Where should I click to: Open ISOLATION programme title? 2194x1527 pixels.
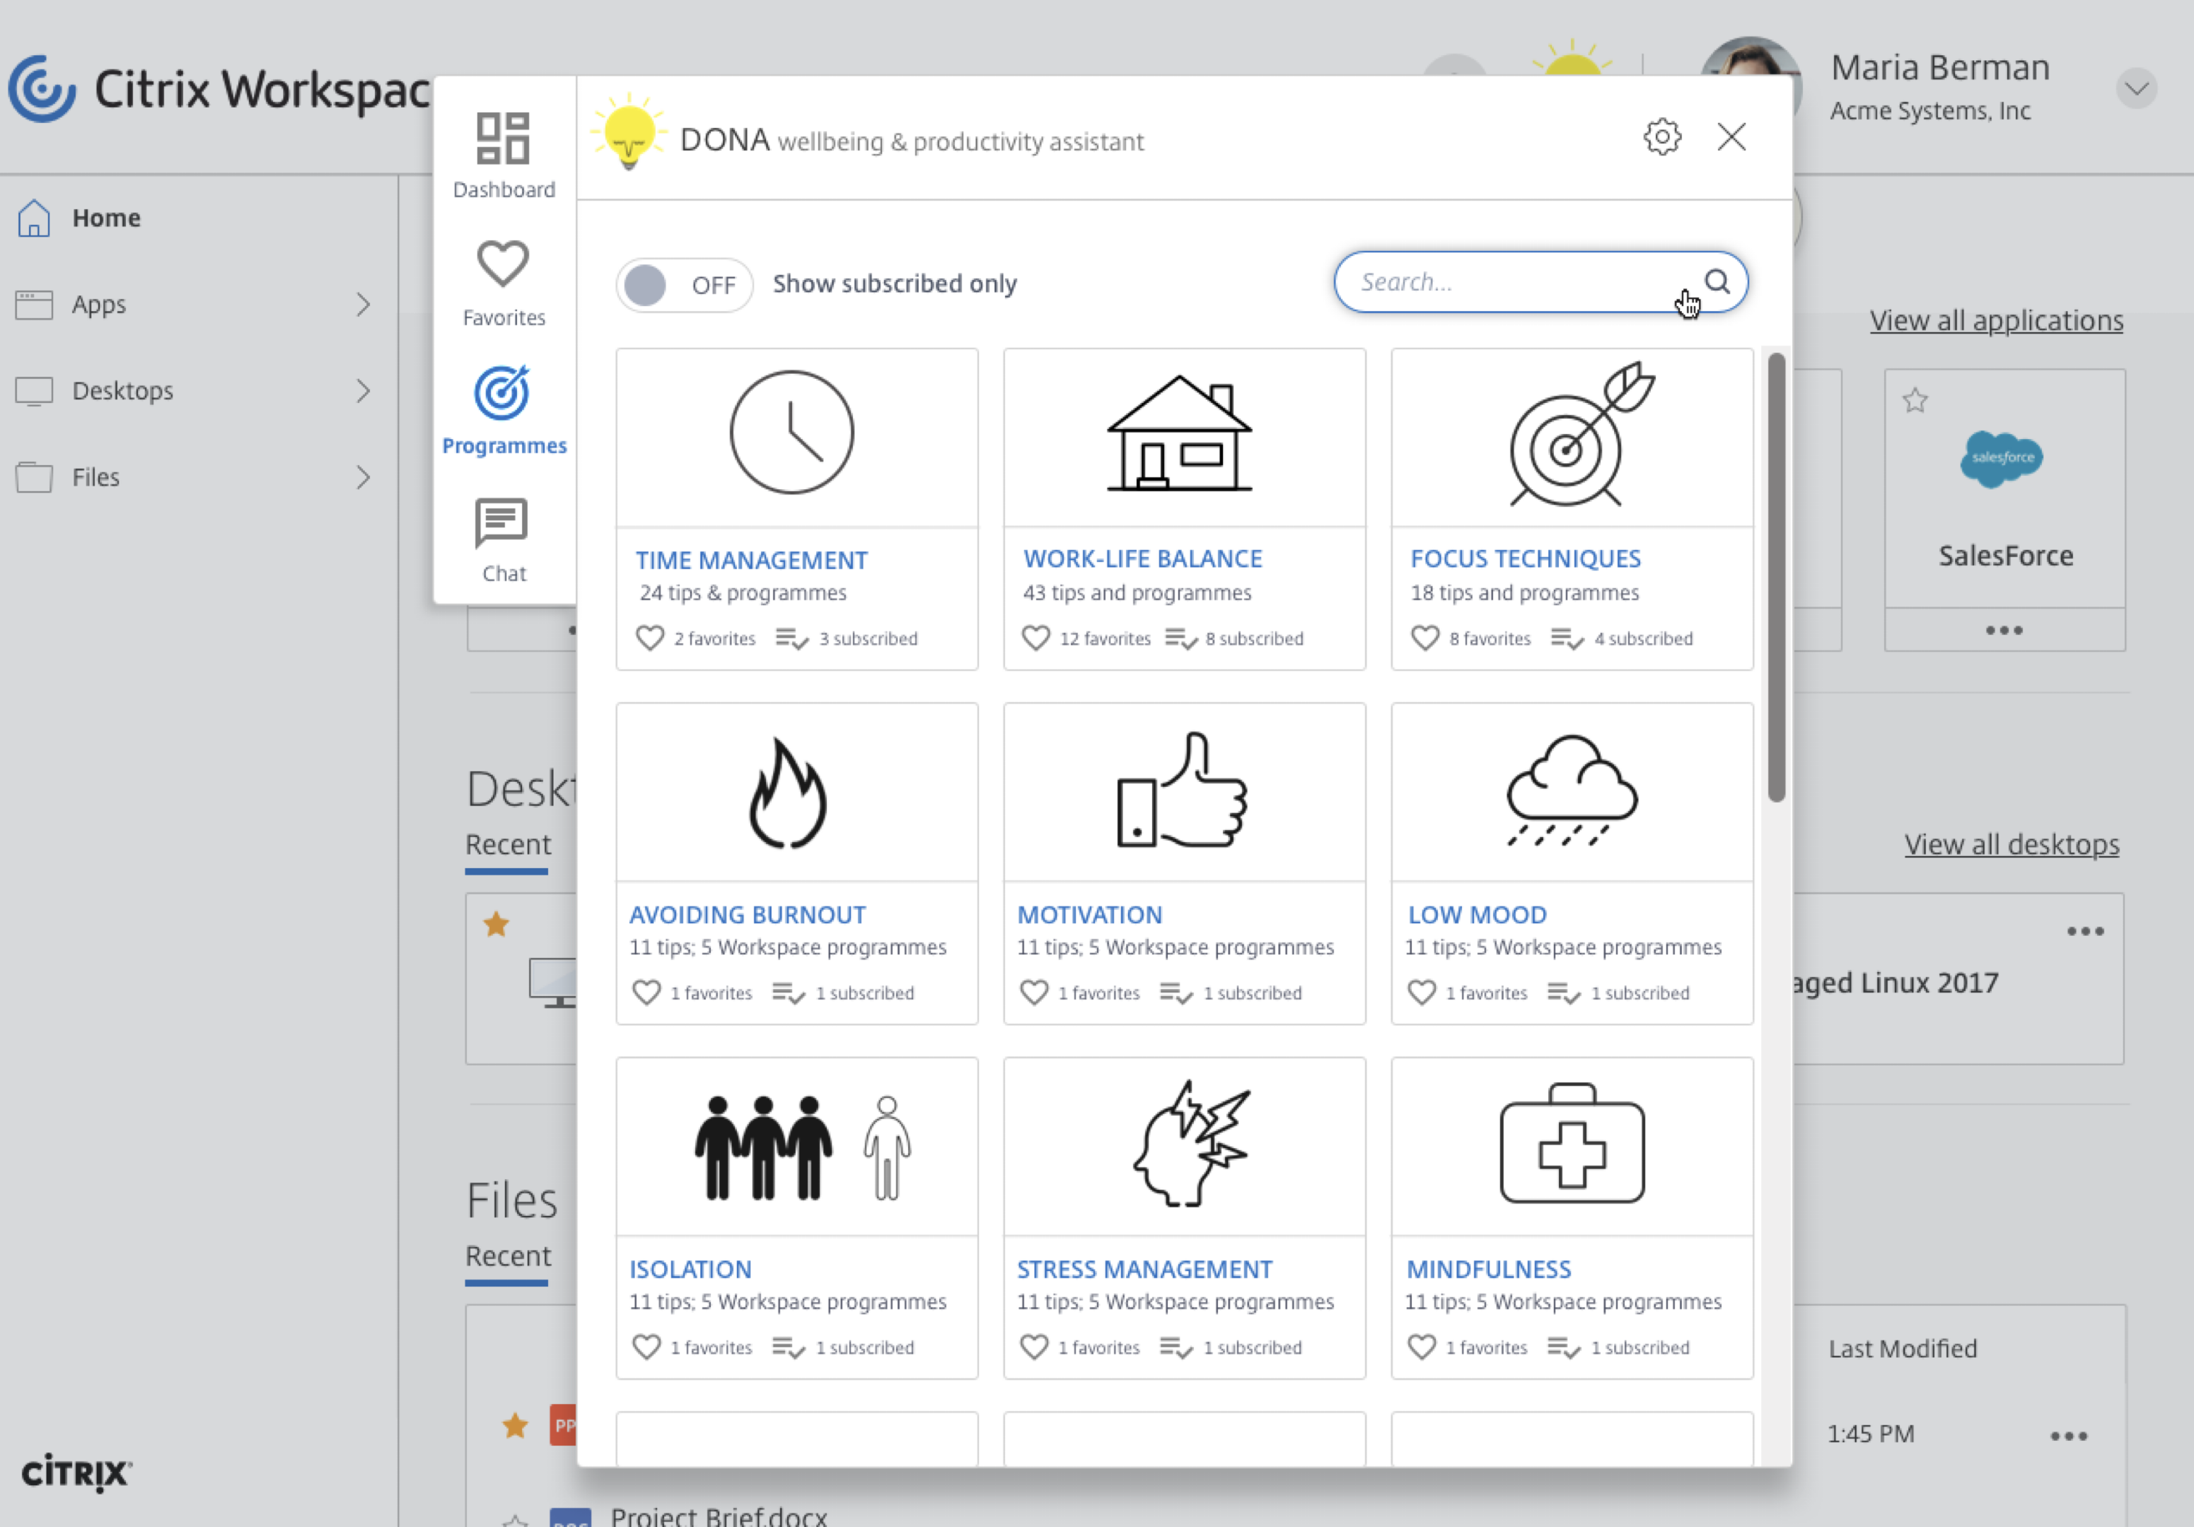pyautogui.click(x=690, y=1269)
